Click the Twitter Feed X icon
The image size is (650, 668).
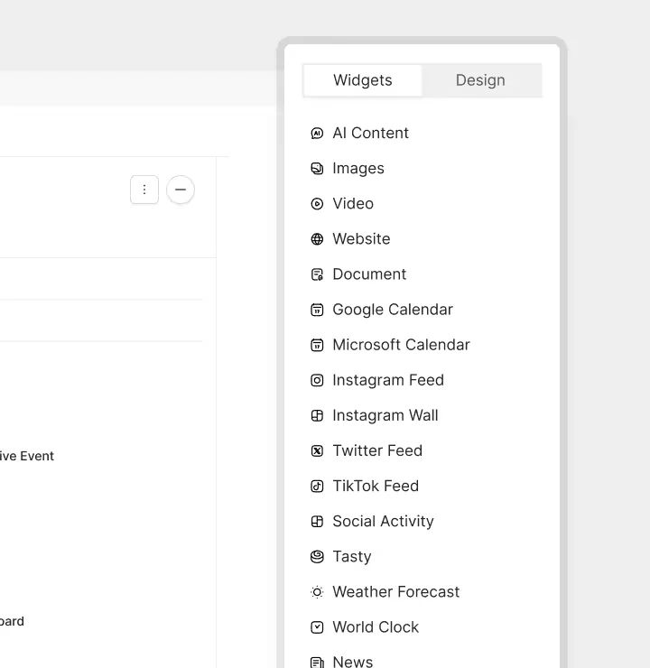pos(317,450)
